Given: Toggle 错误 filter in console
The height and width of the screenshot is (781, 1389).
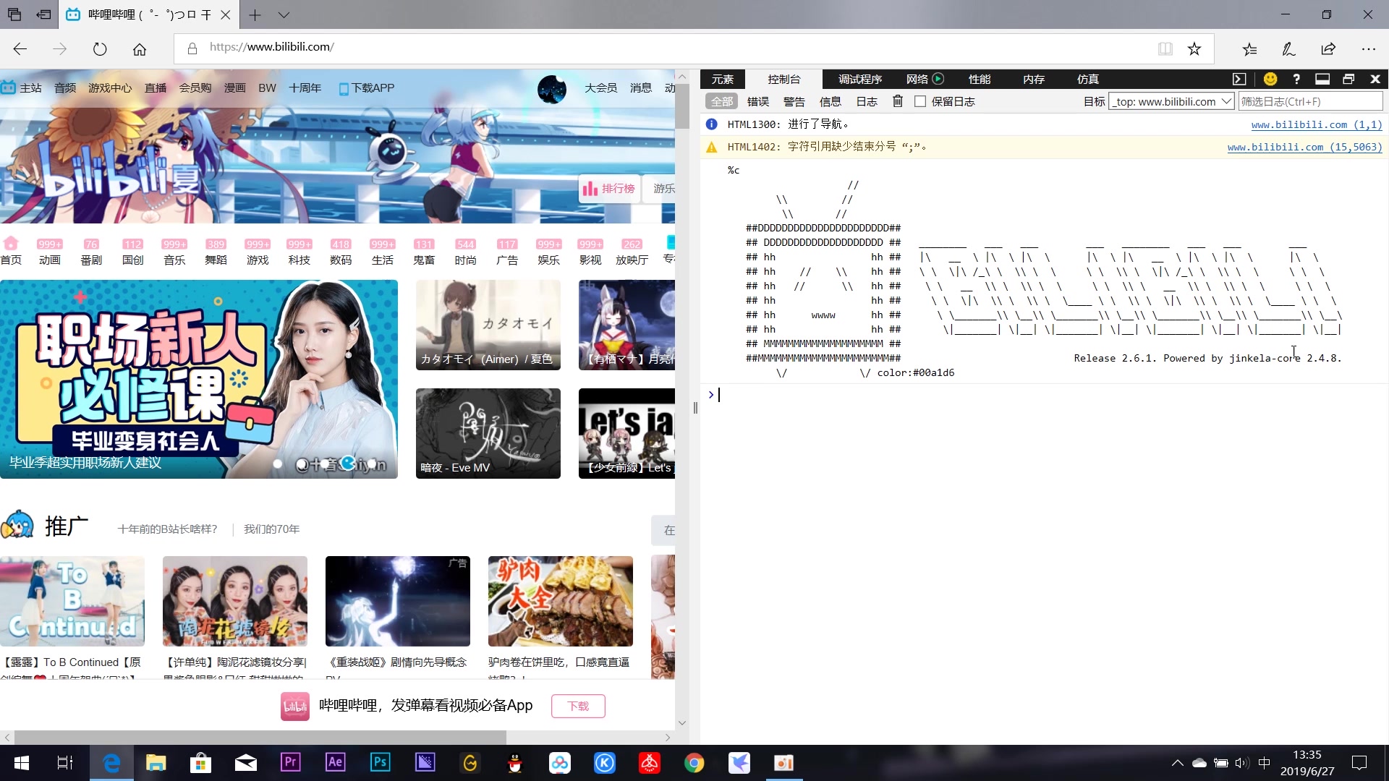Looking at the screenshot, I should tap(758, 101).
